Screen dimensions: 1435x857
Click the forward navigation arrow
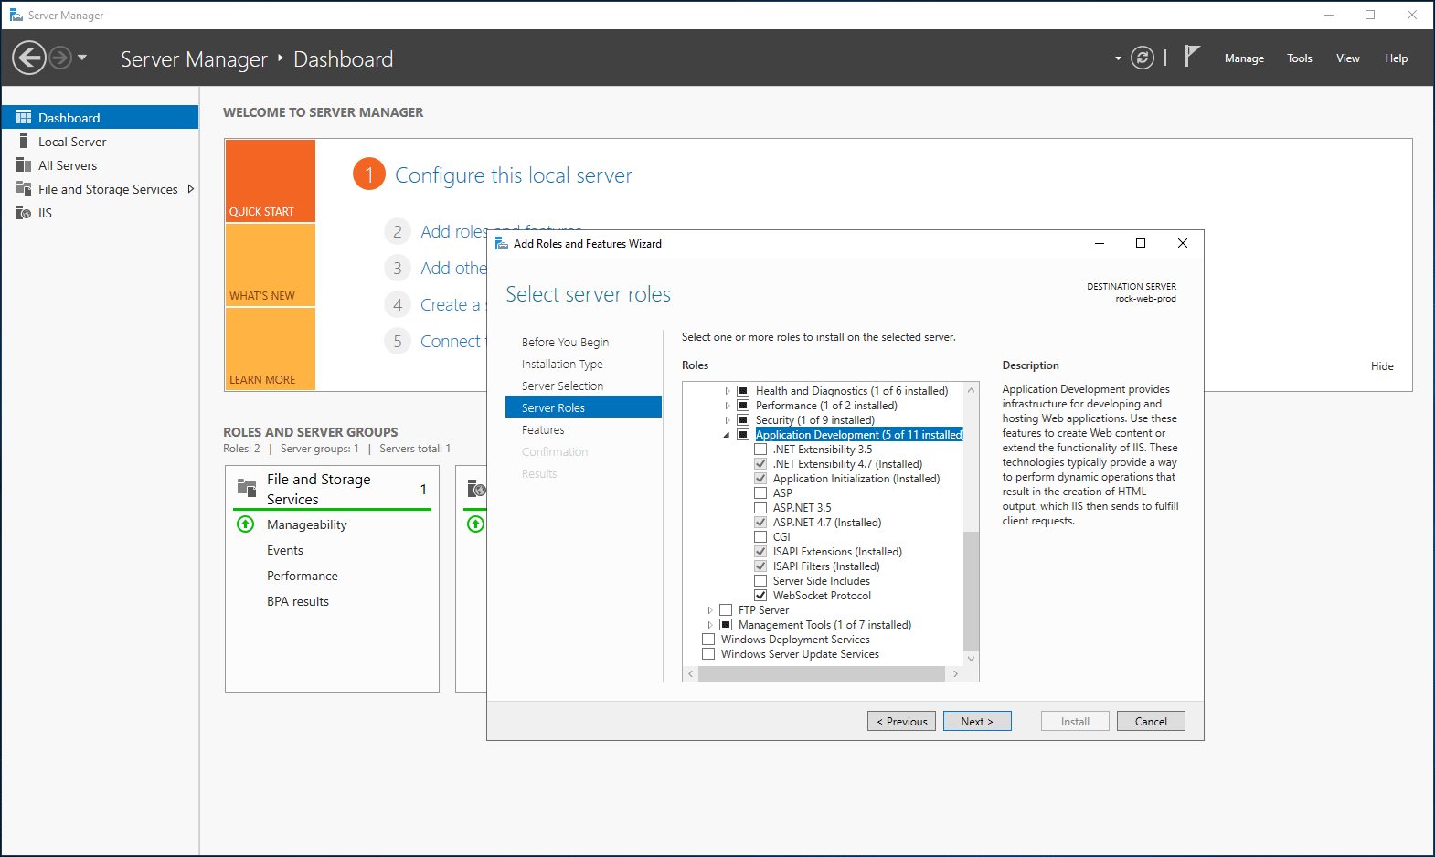(60, 58)
